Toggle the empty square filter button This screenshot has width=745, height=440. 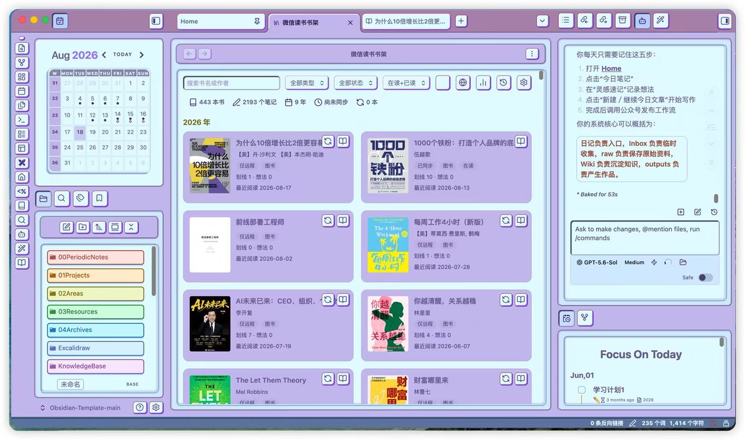(443, 82)
